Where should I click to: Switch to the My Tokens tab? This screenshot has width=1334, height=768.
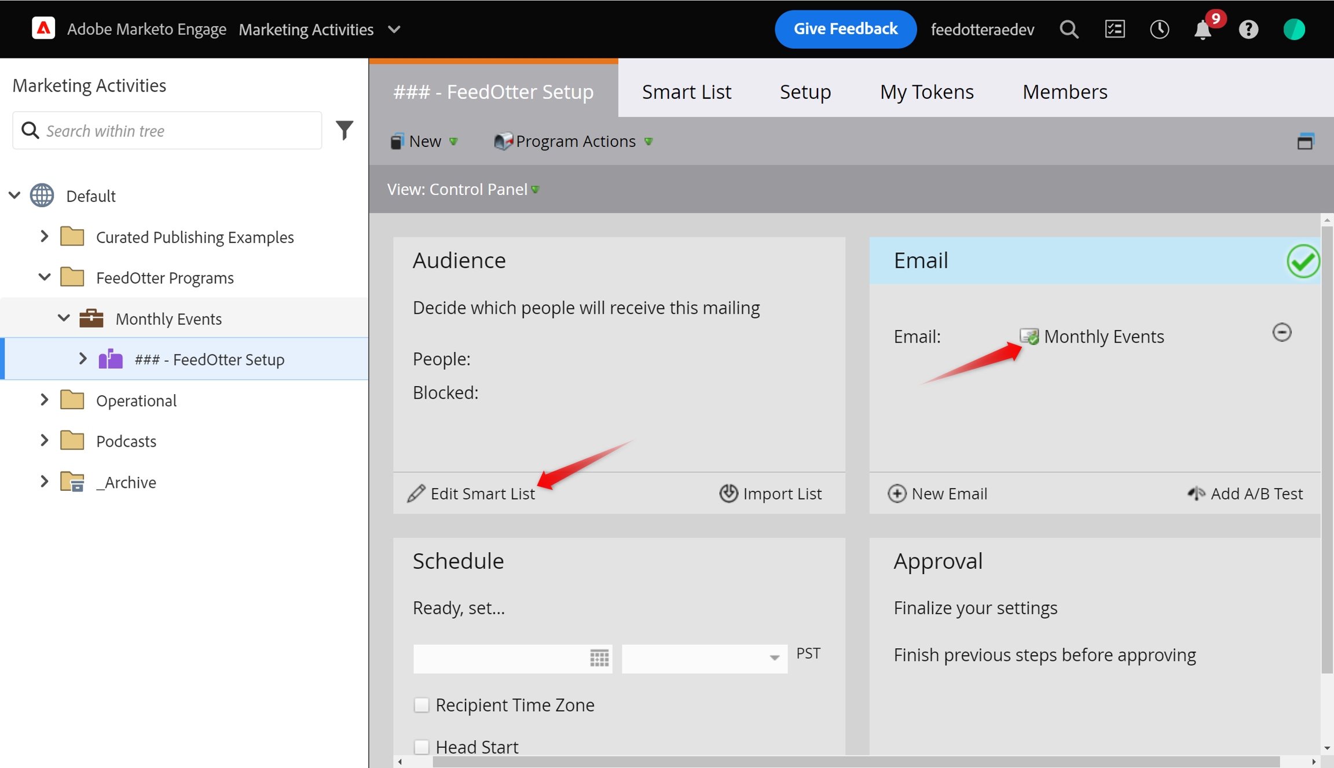tap(926, 91)
